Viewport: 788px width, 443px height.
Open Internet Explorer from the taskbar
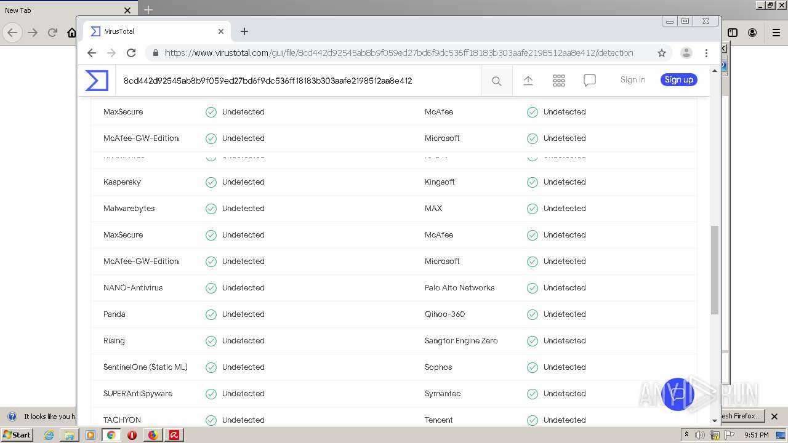coord(49,435)
